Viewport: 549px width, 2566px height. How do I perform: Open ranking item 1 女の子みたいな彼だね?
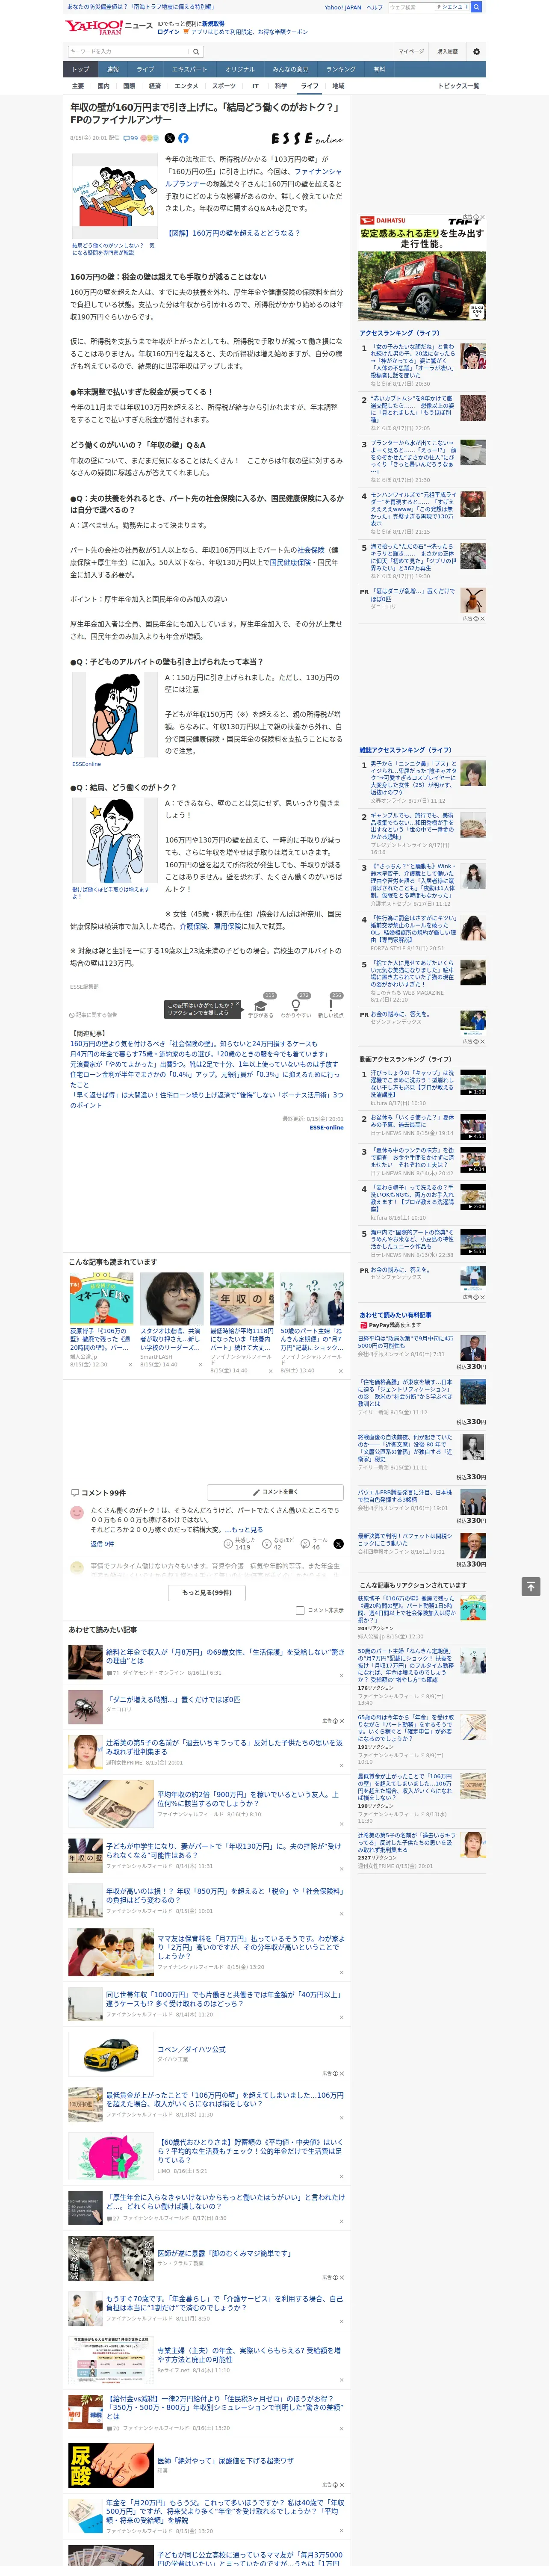(413, 361)
